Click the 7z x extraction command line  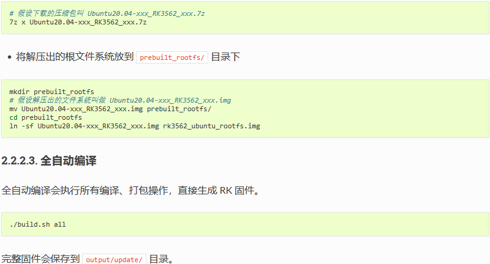pos(78,22)
